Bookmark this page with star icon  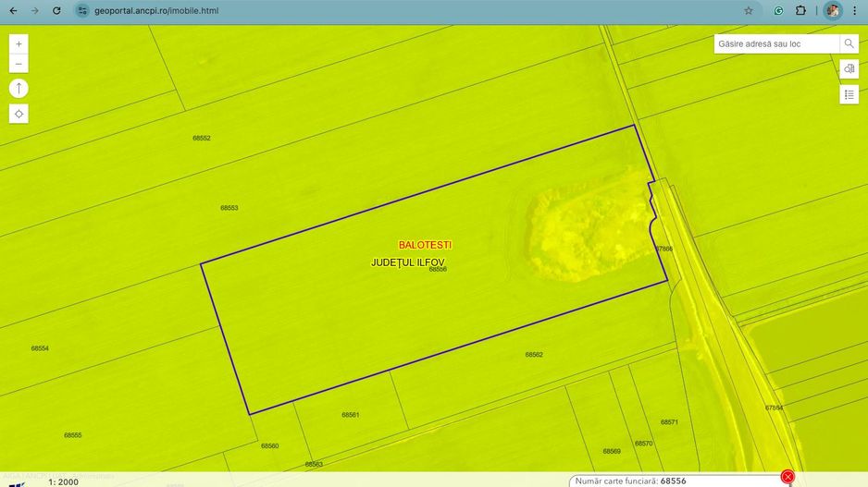pos(749,11)
